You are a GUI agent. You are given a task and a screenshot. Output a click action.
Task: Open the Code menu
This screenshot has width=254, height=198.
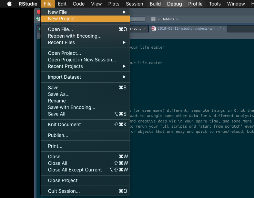(79, 4)
